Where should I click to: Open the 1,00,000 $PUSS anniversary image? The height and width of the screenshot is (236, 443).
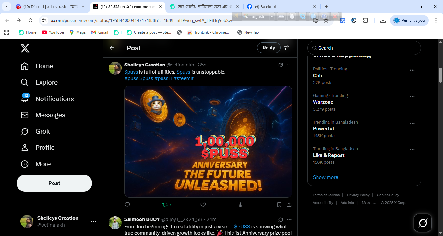(x=208, y=142)
